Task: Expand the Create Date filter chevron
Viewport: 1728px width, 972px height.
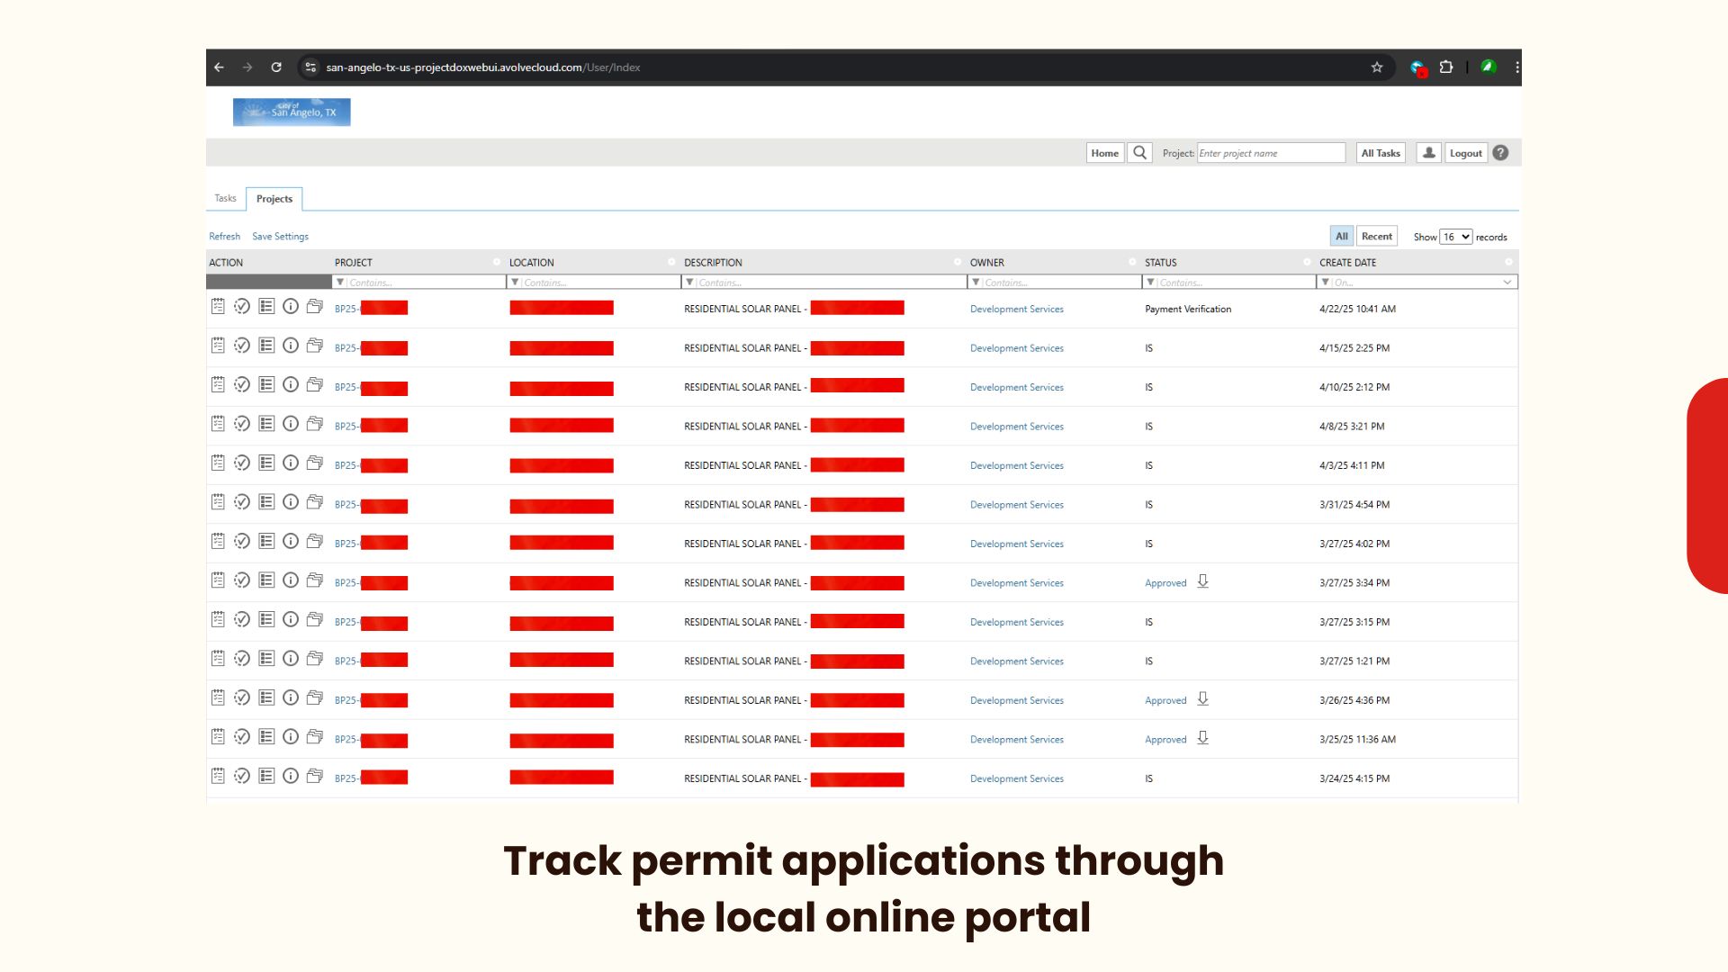Action: [x=1507, y=283]
